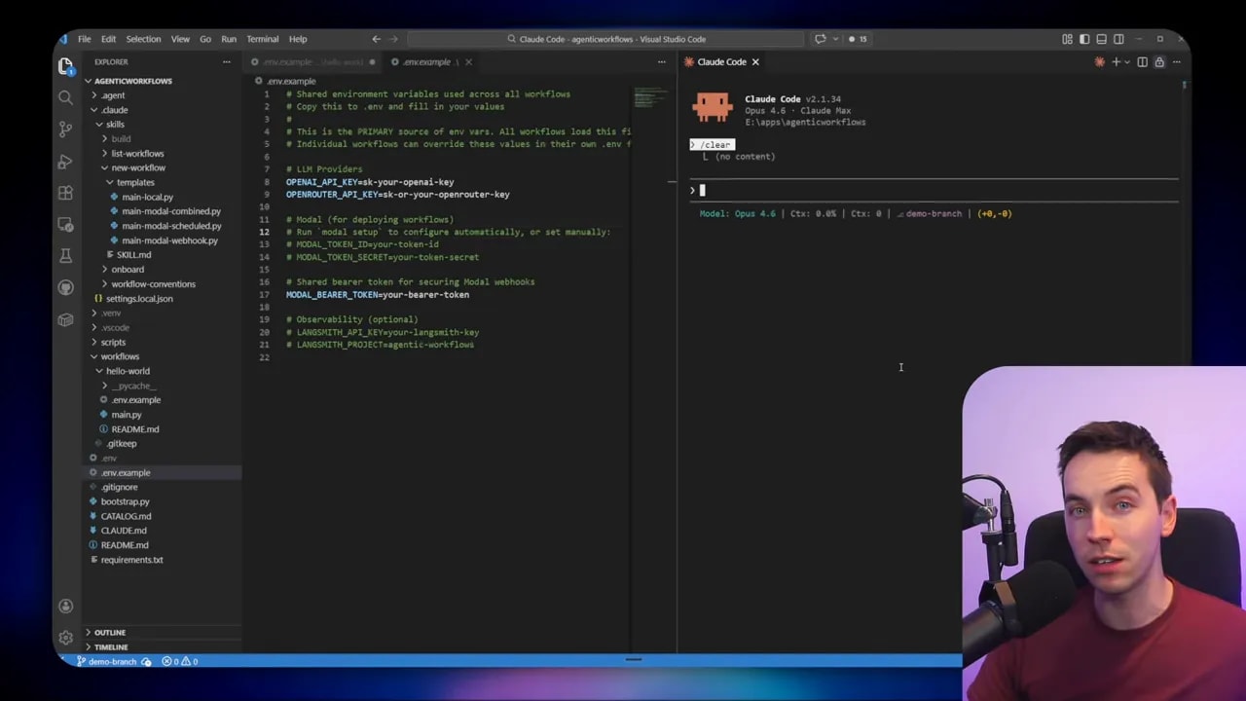Split the terminal using the split icon
The height and width of the screenshot is (701, 1246).
coord(1142,61)
